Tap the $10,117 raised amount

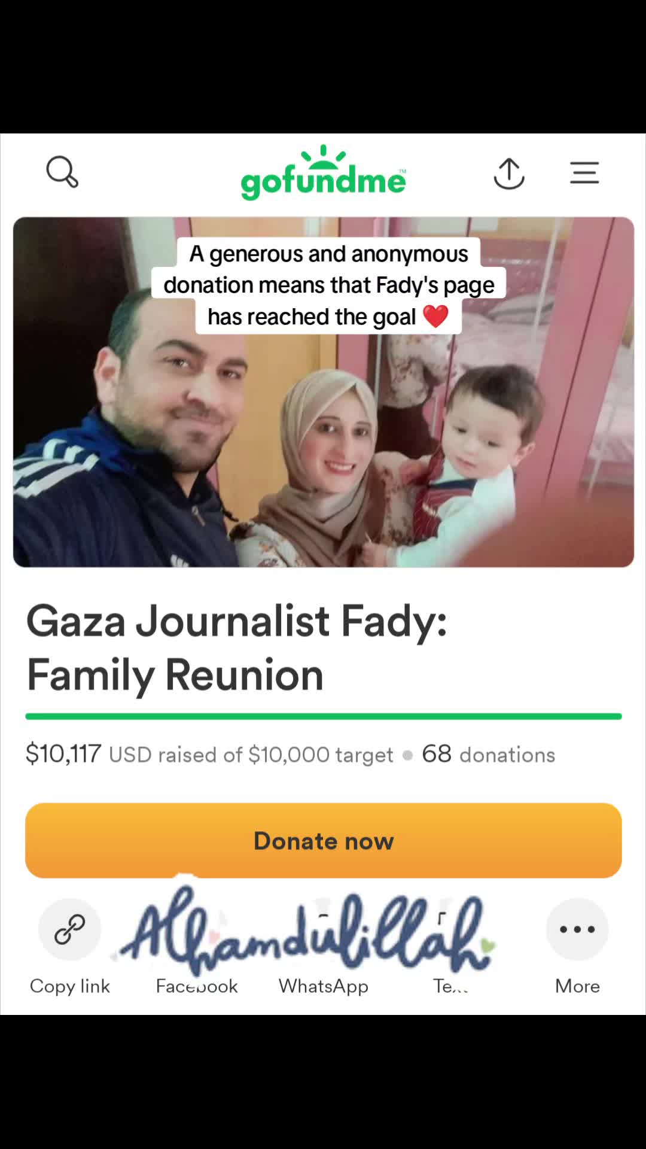click(x=63, y=754)
